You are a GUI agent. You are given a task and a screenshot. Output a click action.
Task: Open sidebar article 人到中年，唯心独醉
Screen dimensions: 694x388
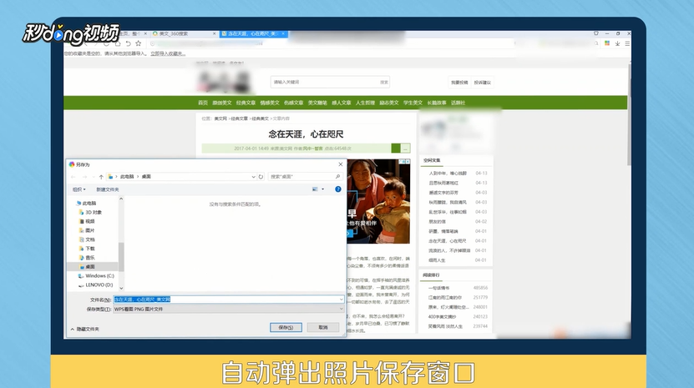tap(448, 174)
